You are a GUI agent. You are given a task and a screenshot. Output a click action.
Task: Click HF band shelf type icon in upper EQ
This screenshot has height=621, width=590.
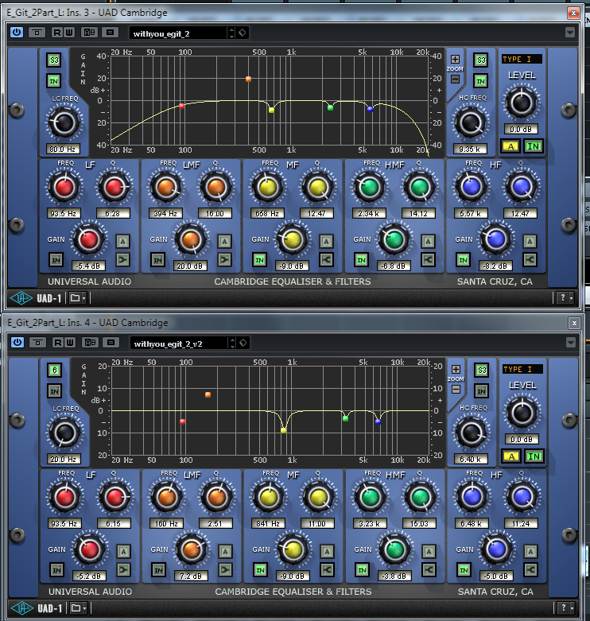530,260
